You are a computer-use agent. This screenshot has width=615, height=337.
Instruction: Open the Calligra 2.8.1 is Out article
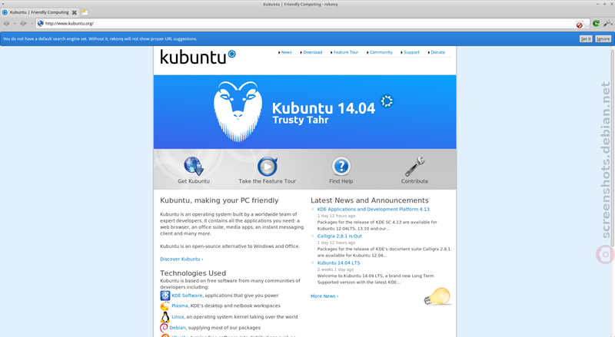click(x=340, y=236)
